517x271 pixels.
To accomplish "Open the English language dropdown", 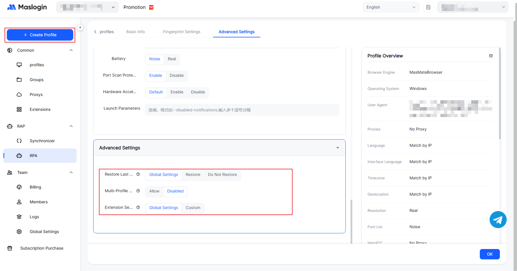I will [391, 7].
